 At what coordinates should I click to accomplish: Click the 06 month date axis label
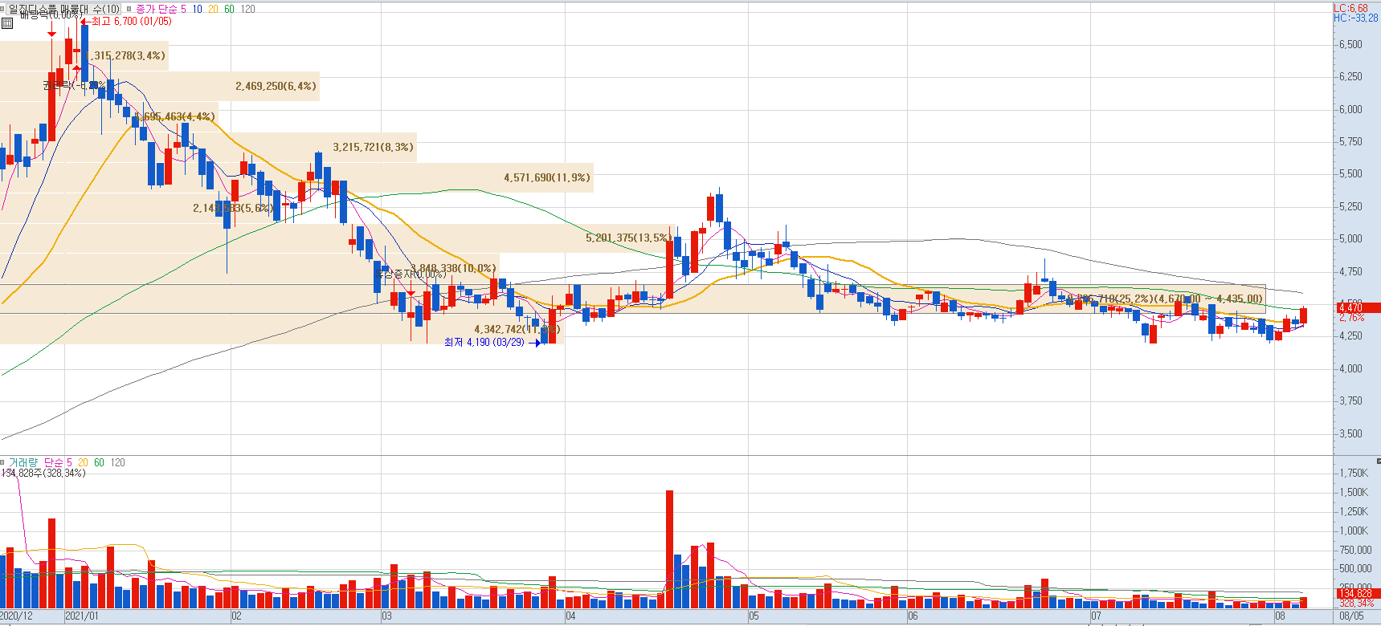913,616
